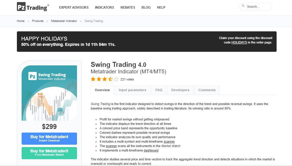Follow the scanner link before Market Watch
The image size is (292, 166).
point(111,146)
